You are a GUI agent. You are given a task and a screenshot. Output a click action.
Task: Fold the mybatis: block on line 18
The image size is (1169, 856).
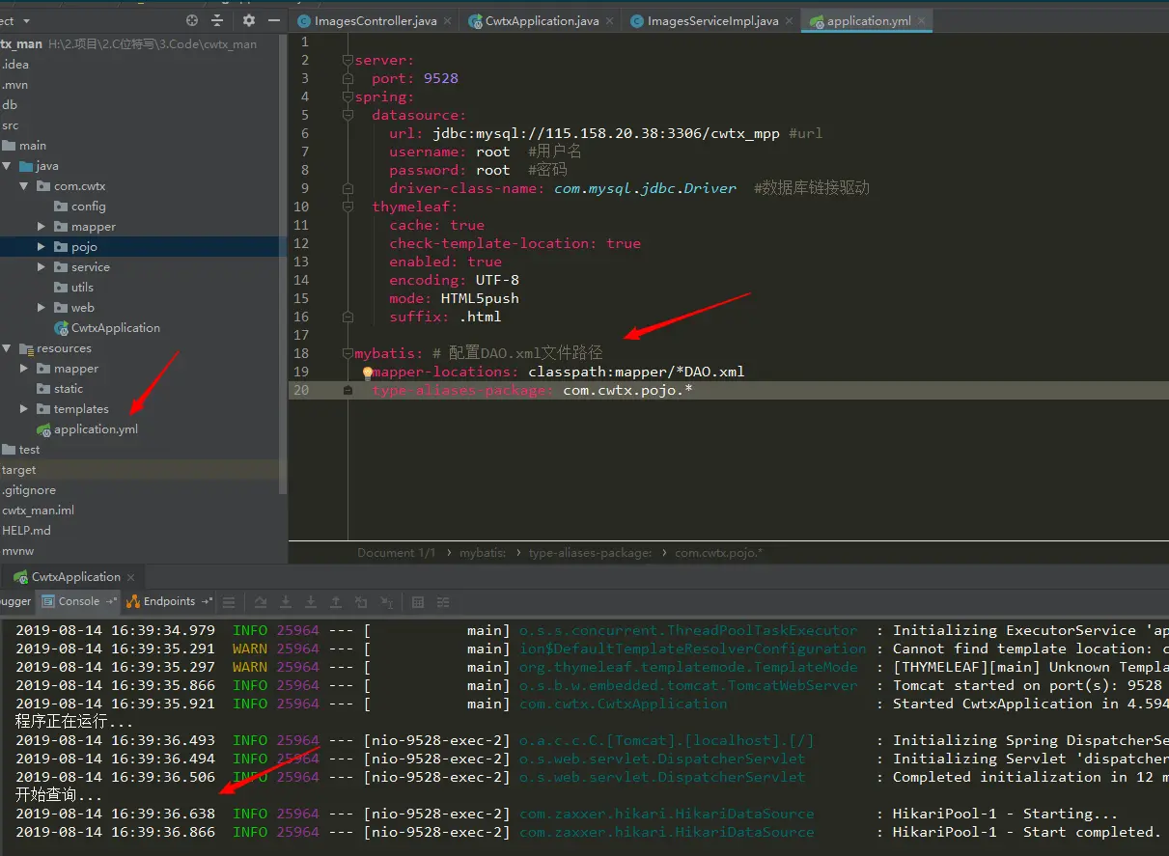[348, 353]
